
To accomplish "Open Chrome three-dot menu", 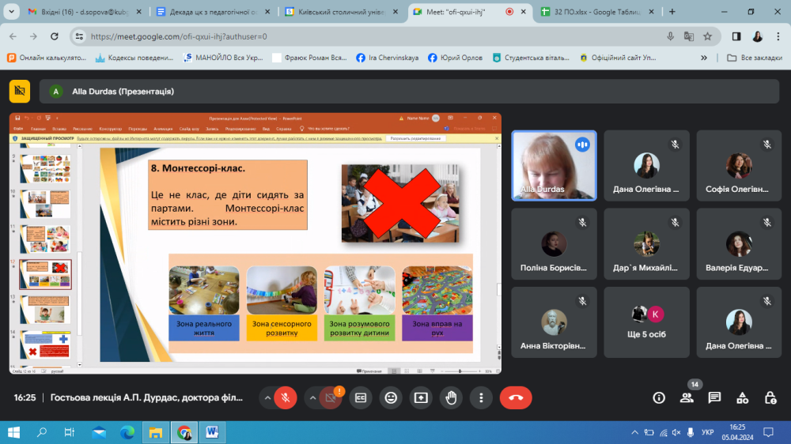I will click(778, 36).
